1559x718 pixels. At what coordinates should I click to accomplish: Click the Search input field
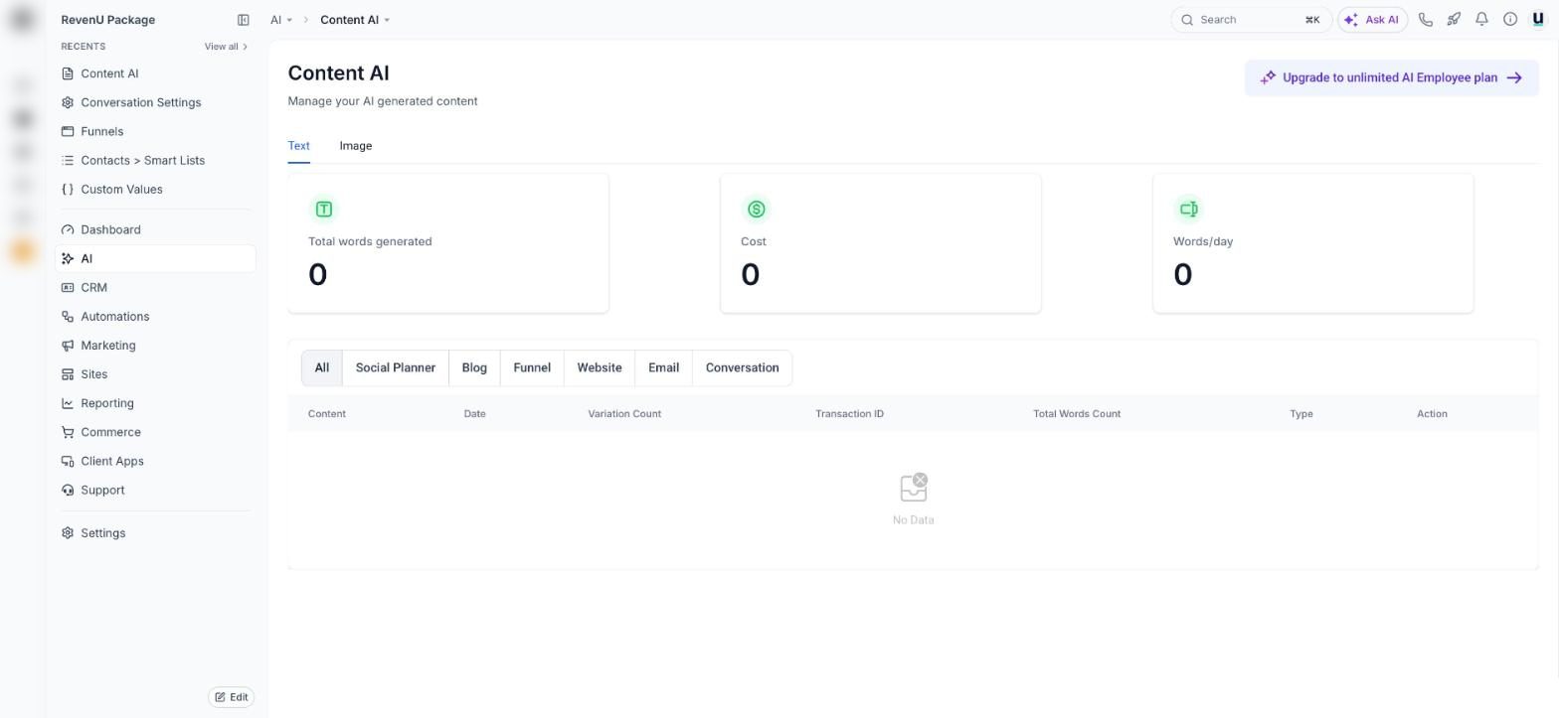click(1251, 20)
